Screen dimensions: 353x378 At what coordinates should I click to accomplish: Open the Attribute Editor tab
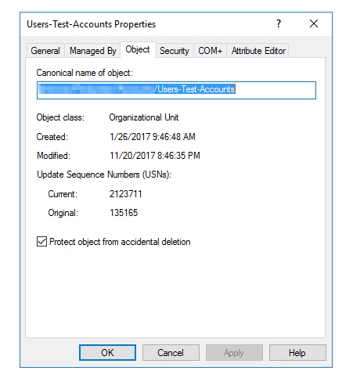coord(258,51)
